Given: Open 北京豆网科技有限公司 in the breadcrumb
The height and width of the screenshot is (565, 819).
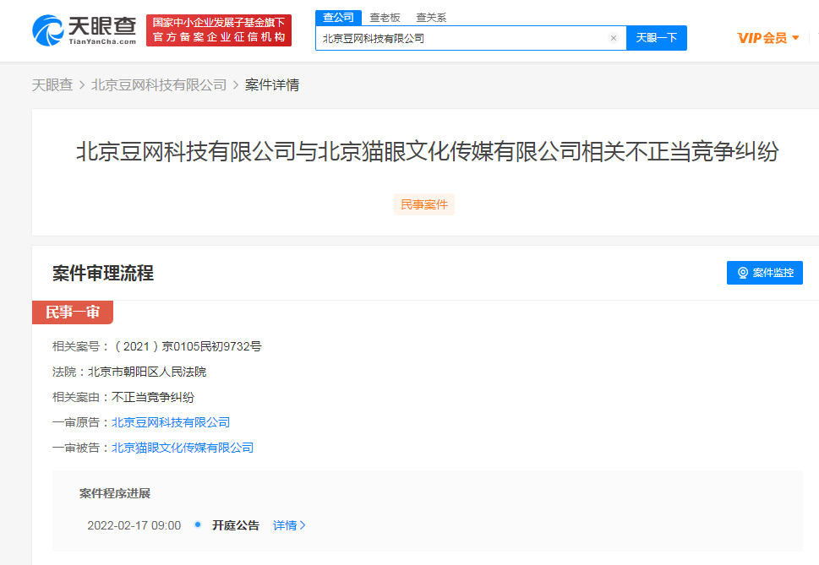Looking at the screenshot, I should click(159, 84).
